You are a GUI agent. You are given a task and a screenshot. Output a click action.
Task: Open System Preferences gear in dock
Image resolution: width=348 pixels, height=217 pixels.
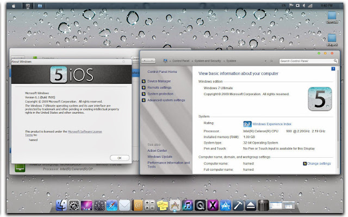point(74,205)
